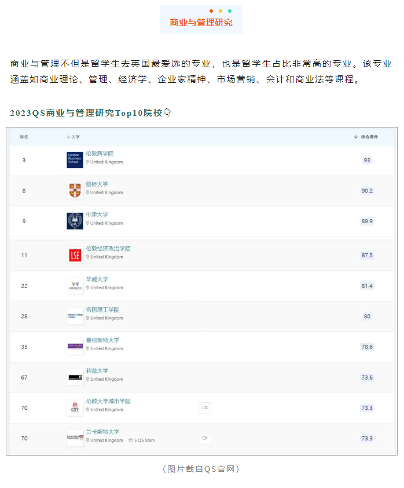The width and height of the screenshot is (404, 488).
Task: Select score 80 for Imperial College
Action: (x=367, y=316)
